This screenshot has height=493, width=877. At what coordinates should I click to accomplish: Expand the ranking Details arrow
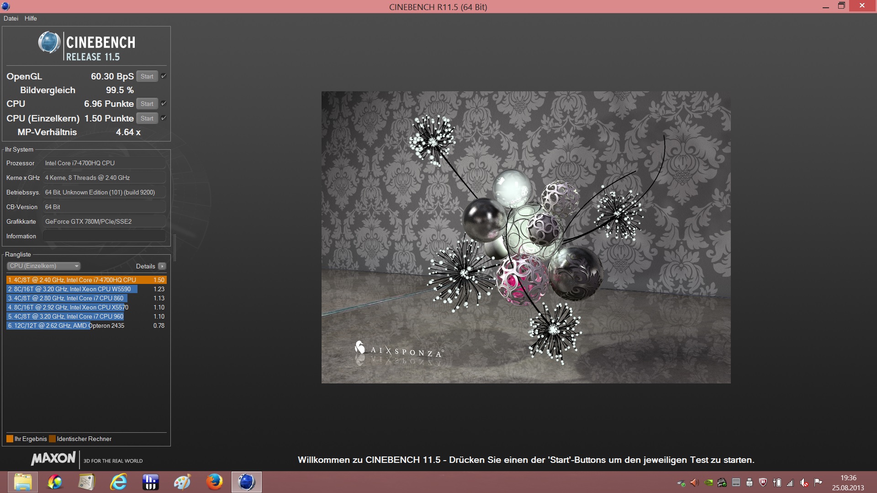pos(162,266)
